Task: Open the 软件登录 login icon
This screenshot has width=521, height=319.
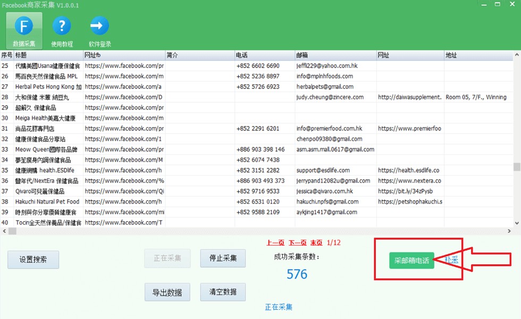Action: 100,31
